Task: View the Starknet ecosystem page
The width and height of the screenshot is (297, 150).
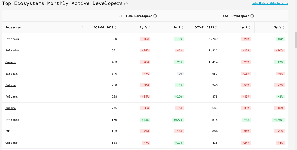Action: tap(12, 120)
